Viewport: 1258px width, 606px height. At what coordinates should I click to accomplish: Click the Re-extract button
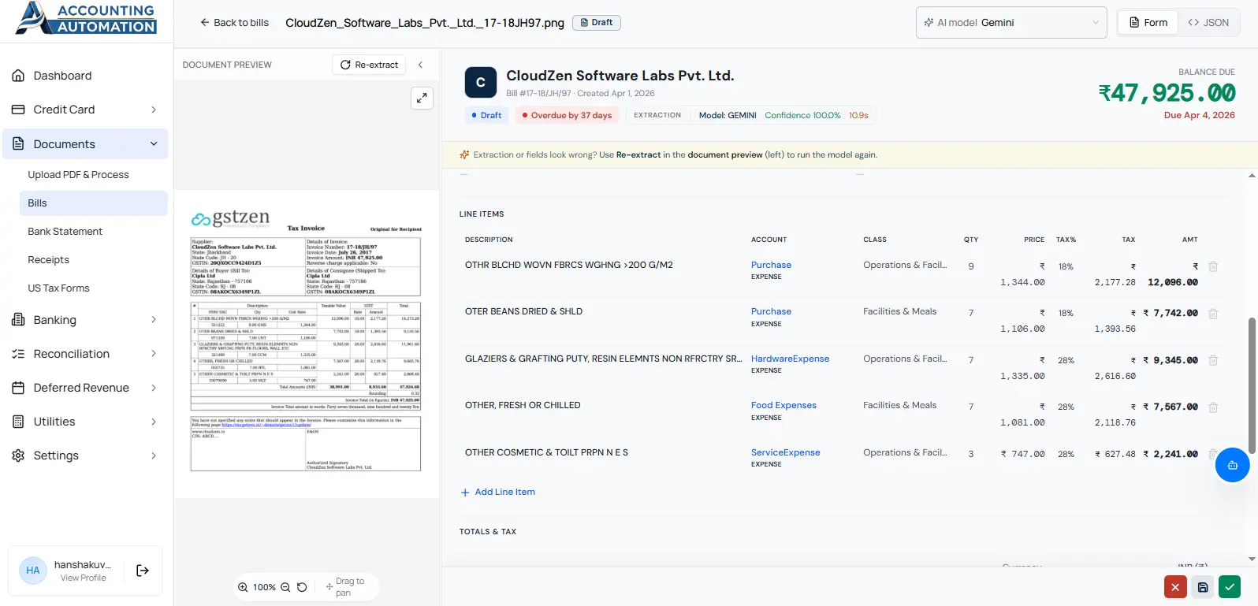[369, 65]
